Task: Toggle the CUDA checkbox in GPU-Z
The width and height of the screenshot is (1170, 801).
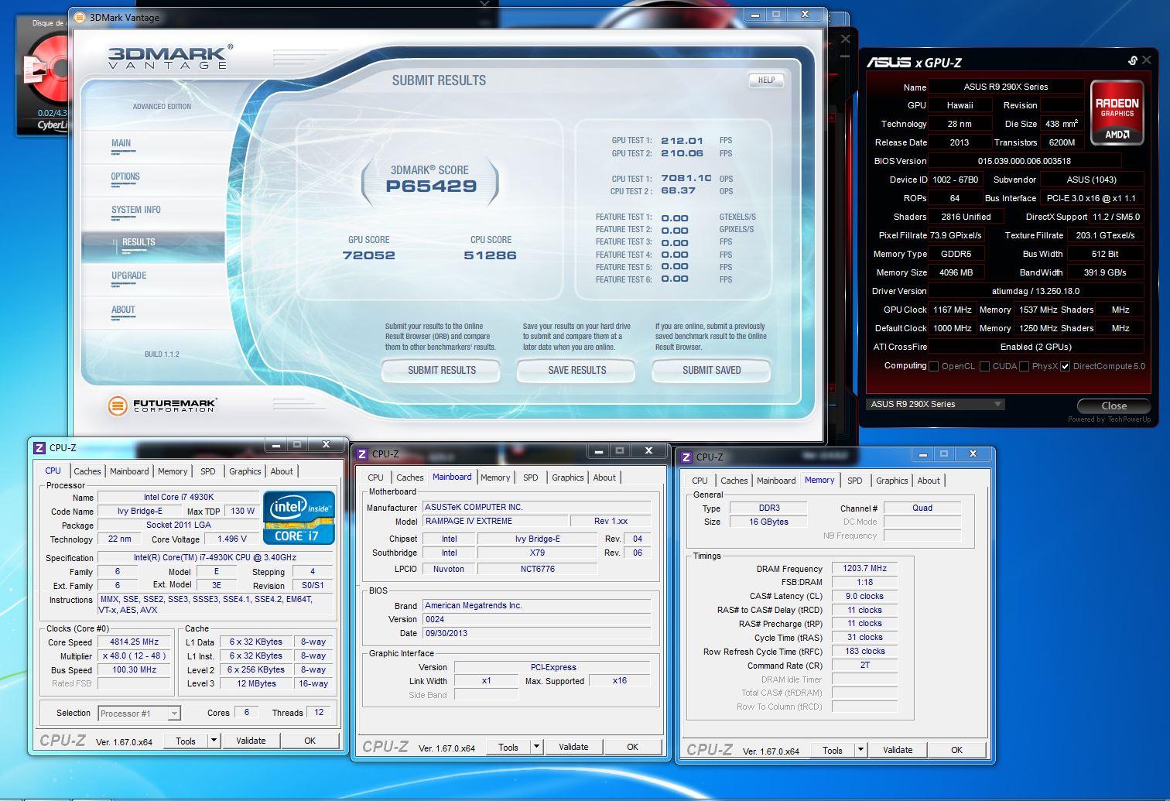Action: (x=984, y=366)
